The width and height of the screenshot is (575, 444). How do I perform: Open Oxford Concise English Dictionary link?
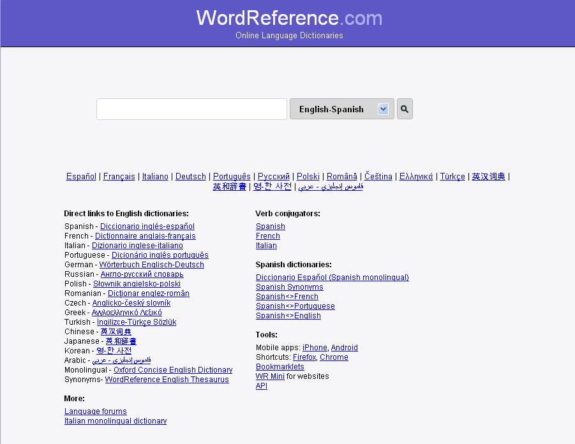(x=173, y=370)
